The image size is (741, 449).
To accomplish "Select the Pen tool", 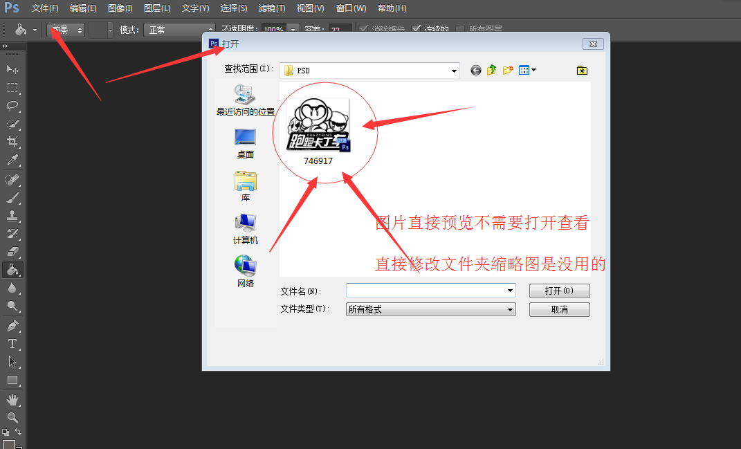I will 12,326.
